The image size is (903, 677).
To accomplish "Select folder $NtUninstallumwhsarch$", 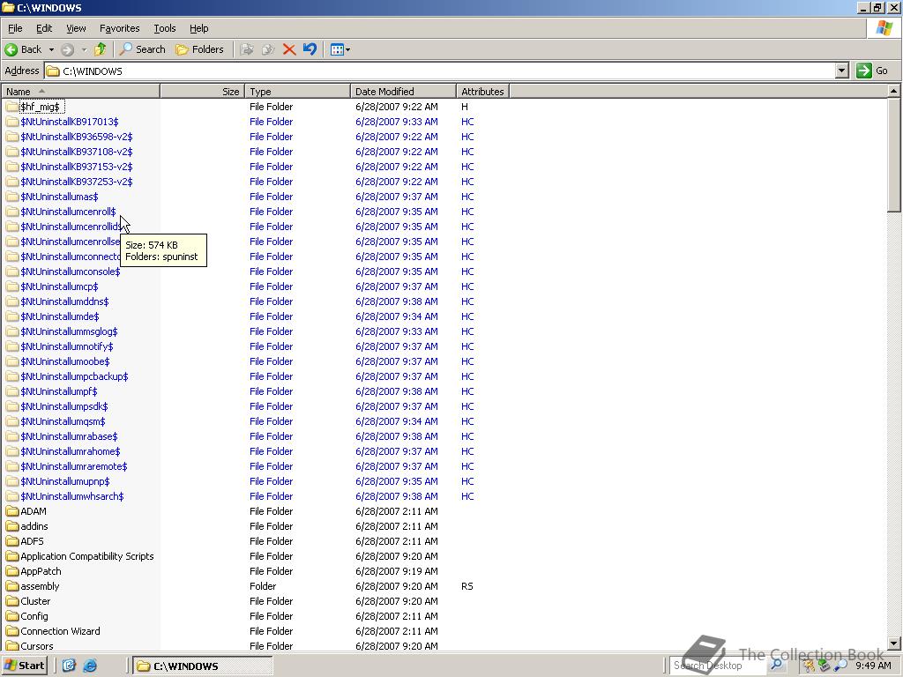I will pyautogui.click(x=72, y=495).
